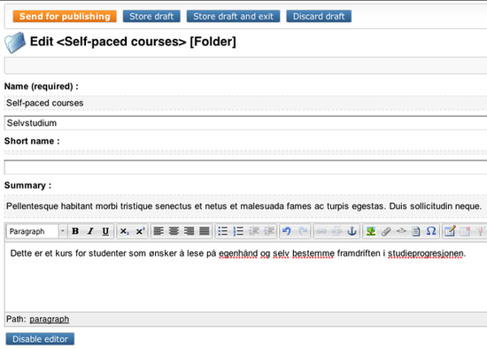Click Disable editor button

pos(40,338)
